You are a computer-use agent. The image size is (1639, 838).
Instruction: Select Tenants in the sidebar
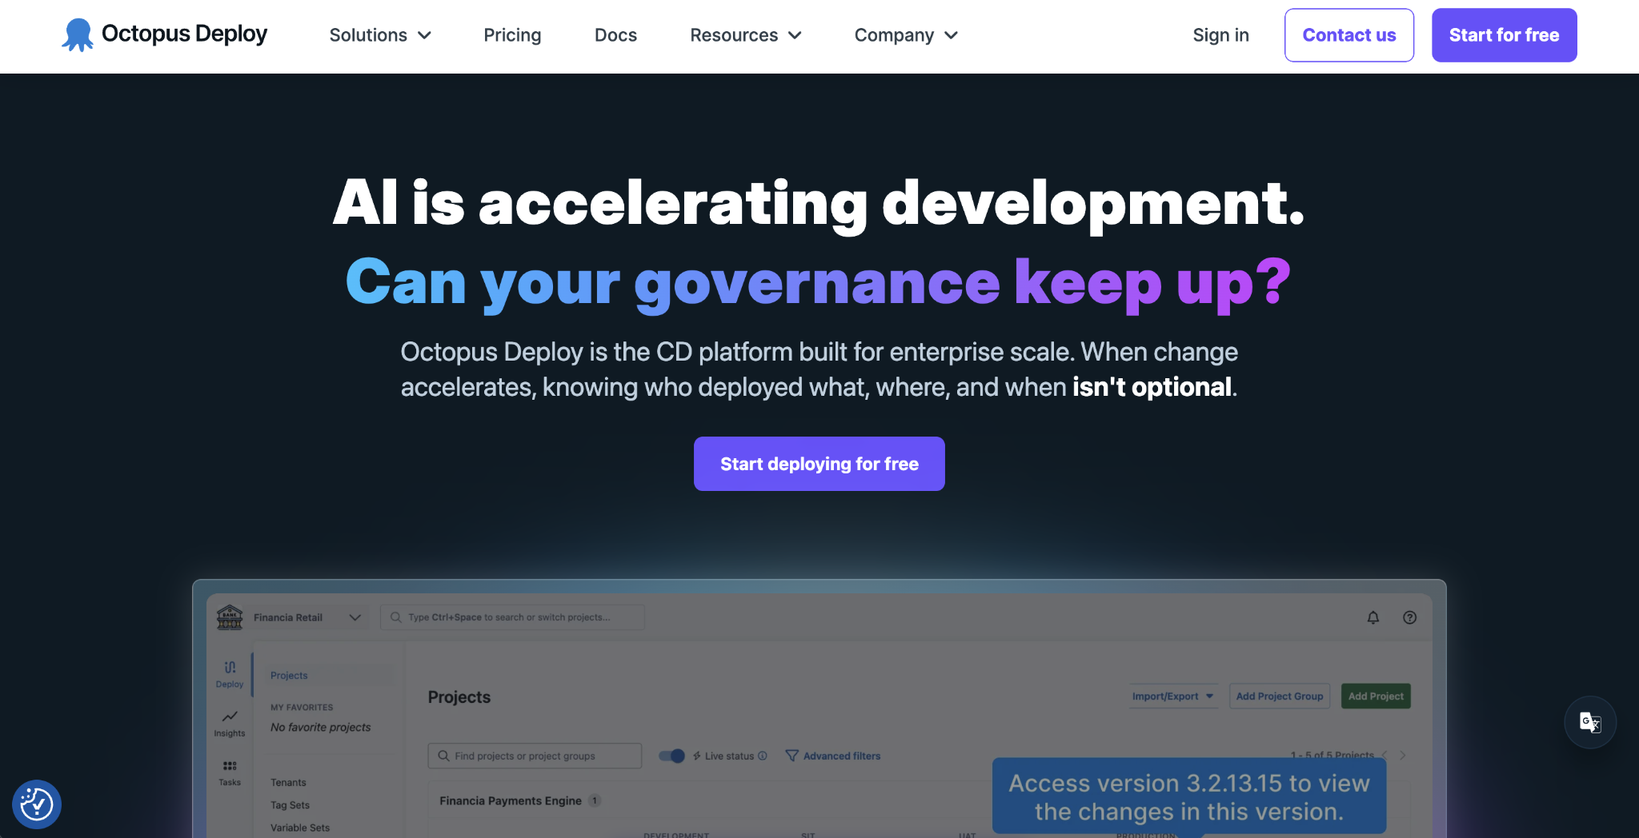[x=288, y=783]
